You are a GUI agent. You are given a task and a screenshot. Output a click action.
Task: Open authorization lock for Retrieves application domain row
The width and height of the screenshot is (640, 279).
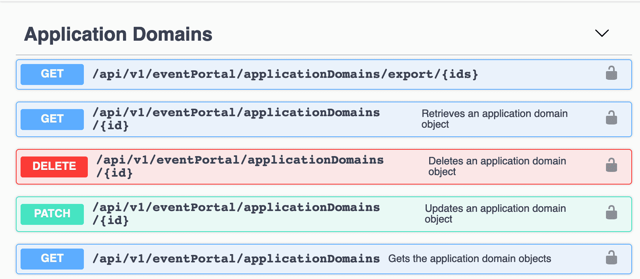pyautogui.click(x=611, y=118)
